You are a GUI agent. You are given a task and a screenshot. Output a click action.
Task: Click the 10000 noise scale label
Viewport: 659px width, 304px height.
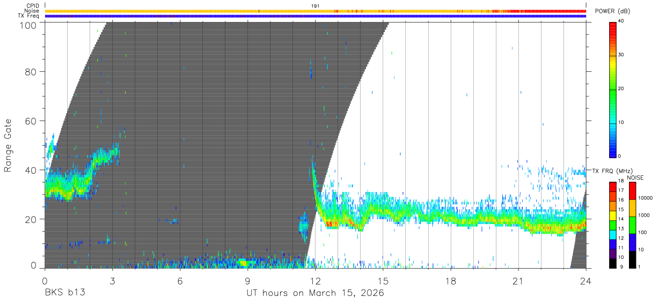(646, 197)
